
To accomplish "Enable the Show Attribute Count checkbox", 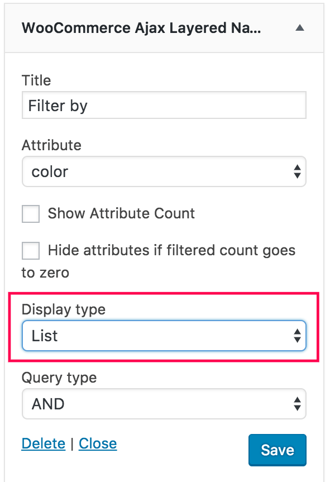I will [x=30, y=214].
